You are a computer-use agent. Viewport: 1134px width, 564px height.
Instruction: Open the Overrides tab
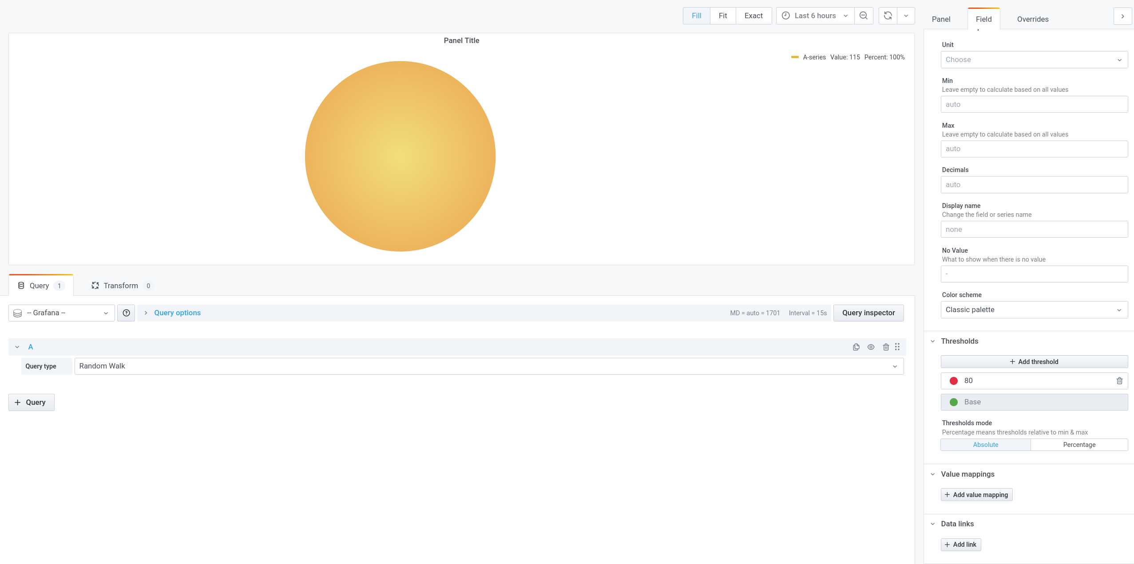pos(1032,19)
